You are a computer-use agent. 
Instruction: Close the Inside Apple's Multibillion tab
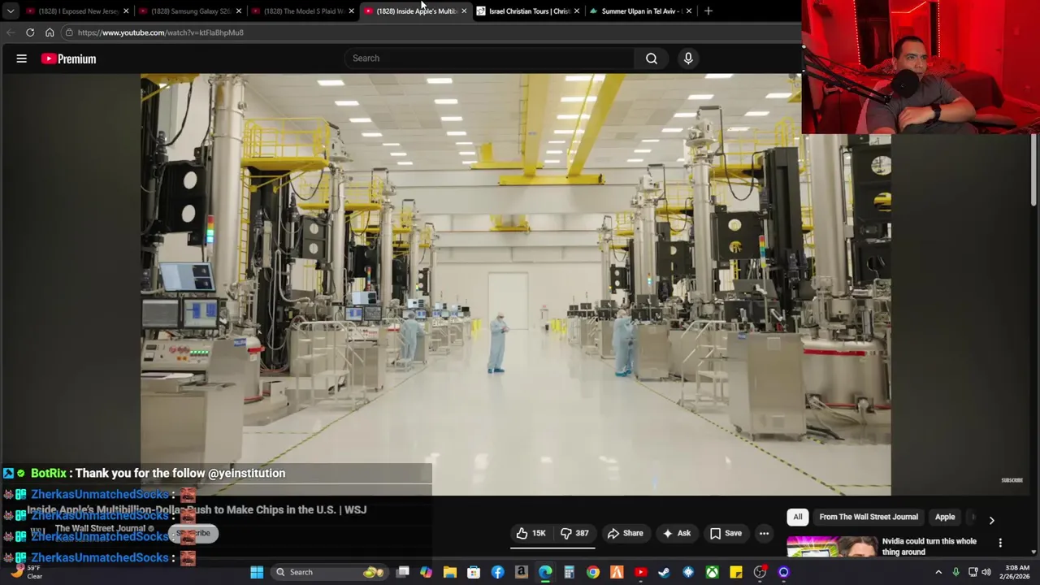click(x=464, y=11)
